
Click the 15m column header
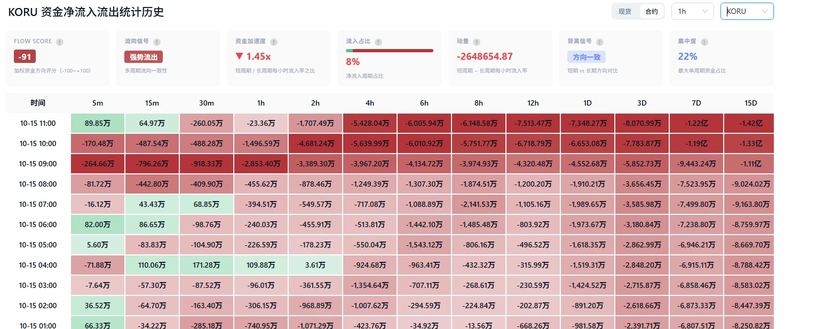click(x=152, y=103)
